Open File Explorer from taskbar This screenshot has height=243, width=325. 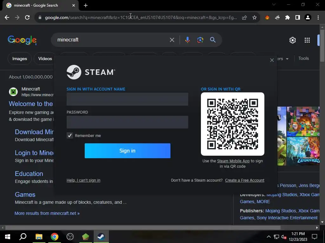pos(39,237)
